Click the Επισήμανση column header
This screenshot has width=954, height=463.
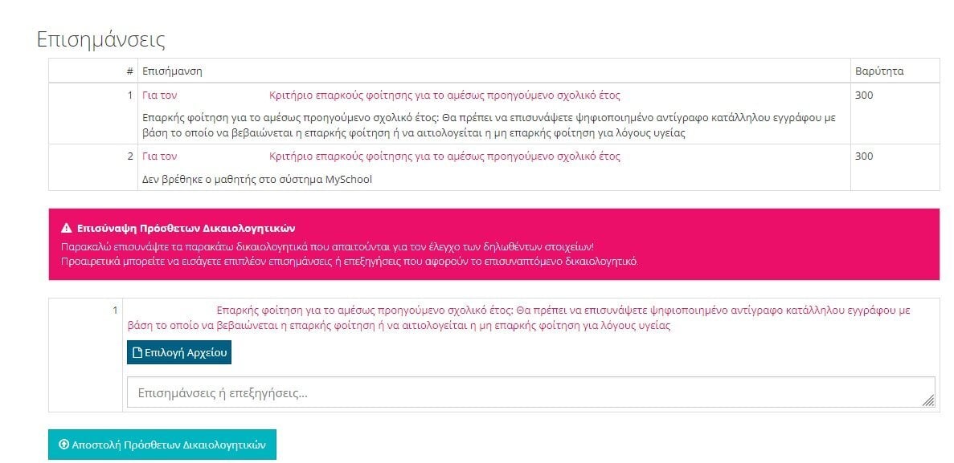pos(172,71)
